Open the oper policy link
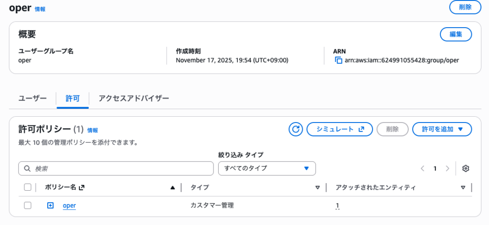The image size is (489, 225). click(69, 205)
